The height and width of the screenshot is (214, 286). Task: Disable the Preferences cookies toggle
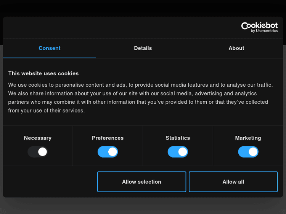coord(108,152)
